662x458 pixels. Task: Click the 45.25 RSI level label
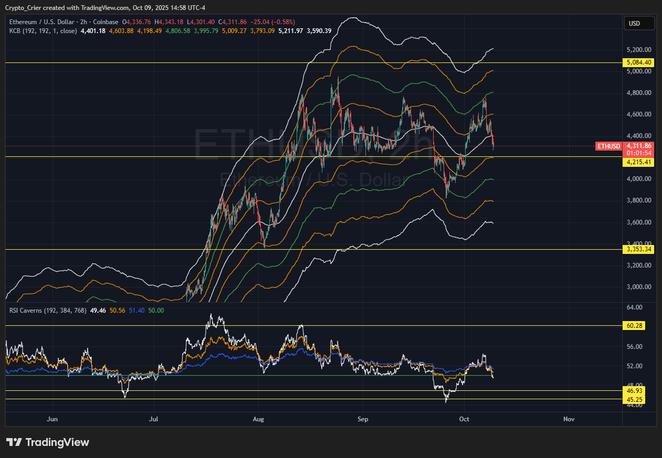point(634,399)
